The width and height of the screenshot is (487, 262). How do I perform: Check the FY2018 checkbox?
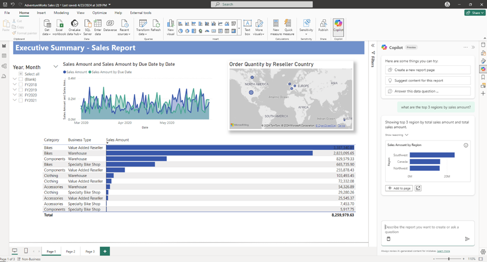point(20,84)
